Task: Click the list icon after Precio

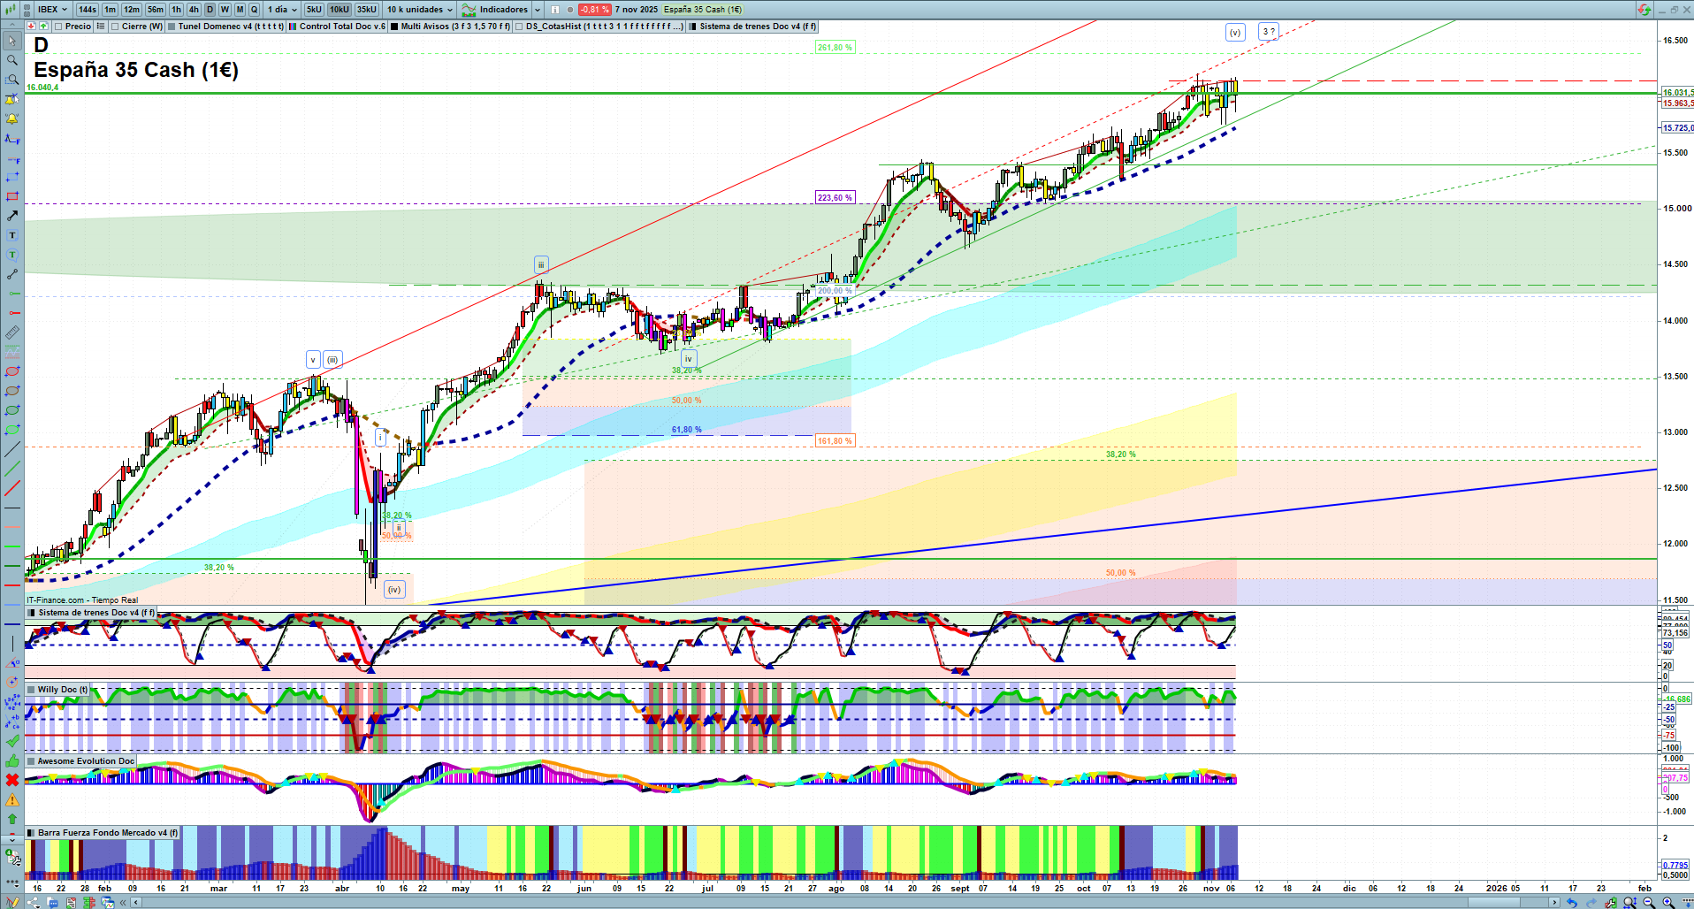Action: pos(101,27)
